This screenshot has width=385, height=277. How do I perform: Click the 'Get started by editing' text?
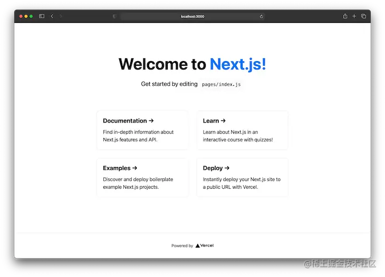pos(169,84)
